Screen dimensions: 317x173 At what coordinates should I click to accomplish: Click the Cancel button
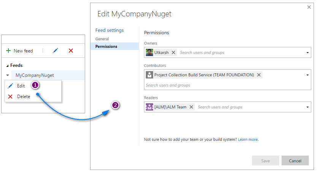295,161
